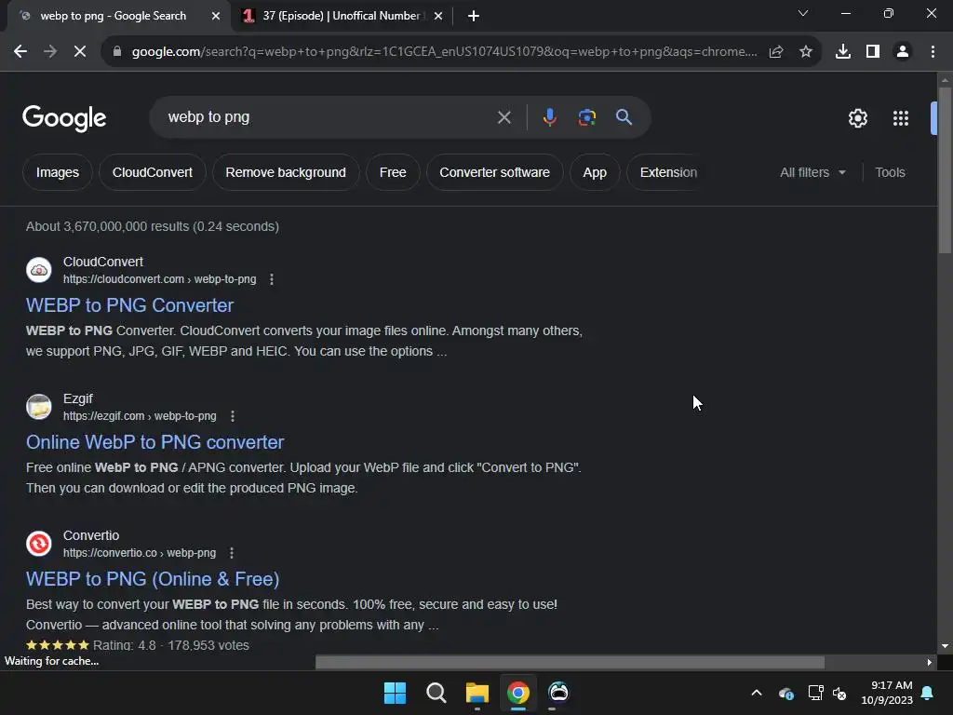Switch to the '37 (Episode)' tab
953x715 pixels.
tap(341, 16)
